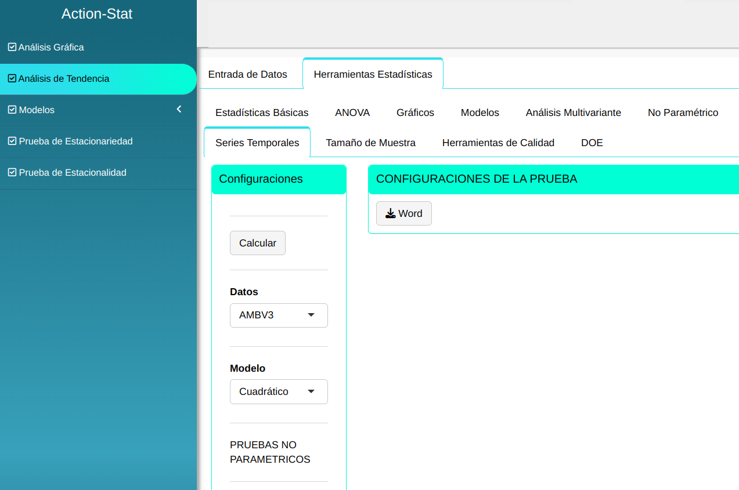Open the Tamaño de Muestra tab
The height and width of the screenshot is (490, 739).
click(x=370, y=143)
